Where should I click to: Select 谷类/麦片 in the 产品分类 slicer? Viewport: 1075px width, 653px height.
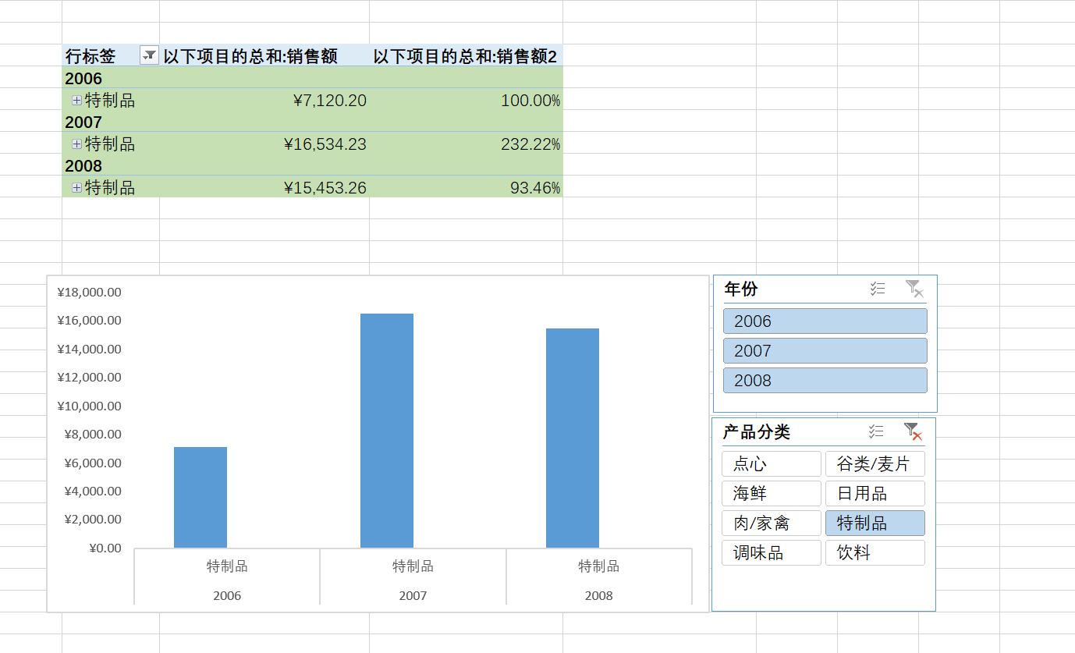coord(875,464)
